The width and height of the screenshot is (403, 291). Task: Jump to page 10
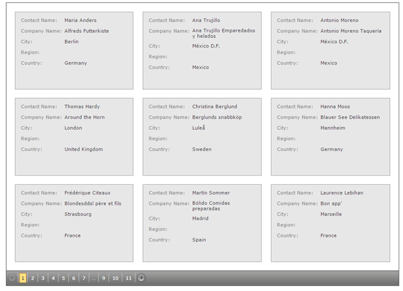tap(115, 278)
